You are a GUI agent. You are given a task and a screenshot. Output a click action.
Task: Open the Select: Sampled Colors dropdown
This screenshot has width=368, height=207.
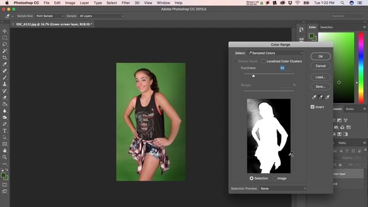click(275, 53)
